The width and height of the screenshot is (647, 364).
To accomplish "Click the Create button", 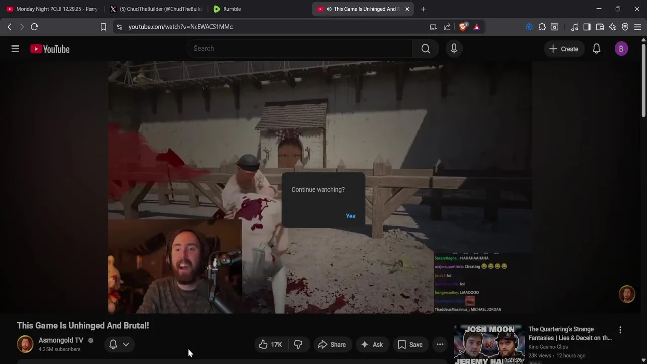I will [564, 49].
